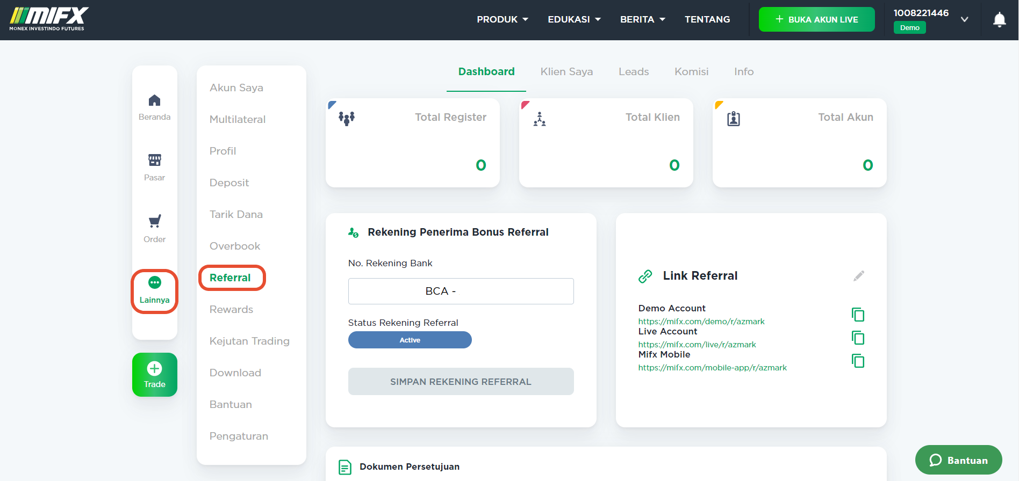Click the Active status pill

[410, 340]
